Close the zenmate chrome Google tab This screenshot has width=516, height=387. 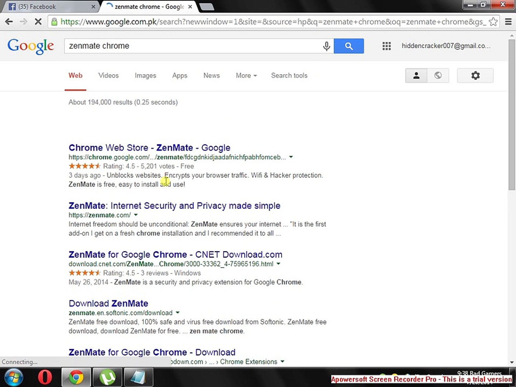tap(190, 6)
